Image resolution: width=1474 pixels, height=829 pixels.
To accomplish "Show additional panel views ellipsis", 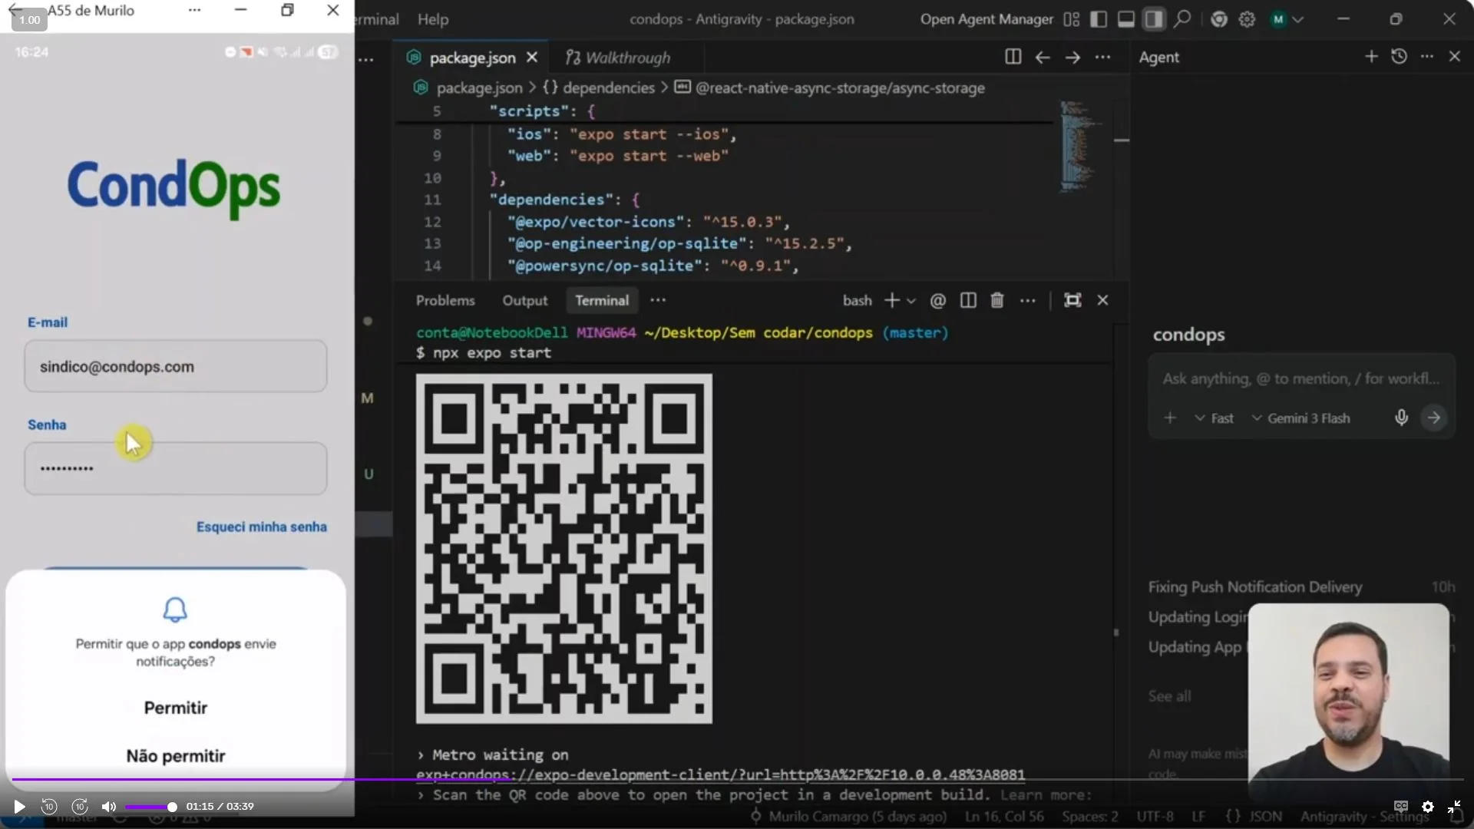I will [x=658, y=300].
